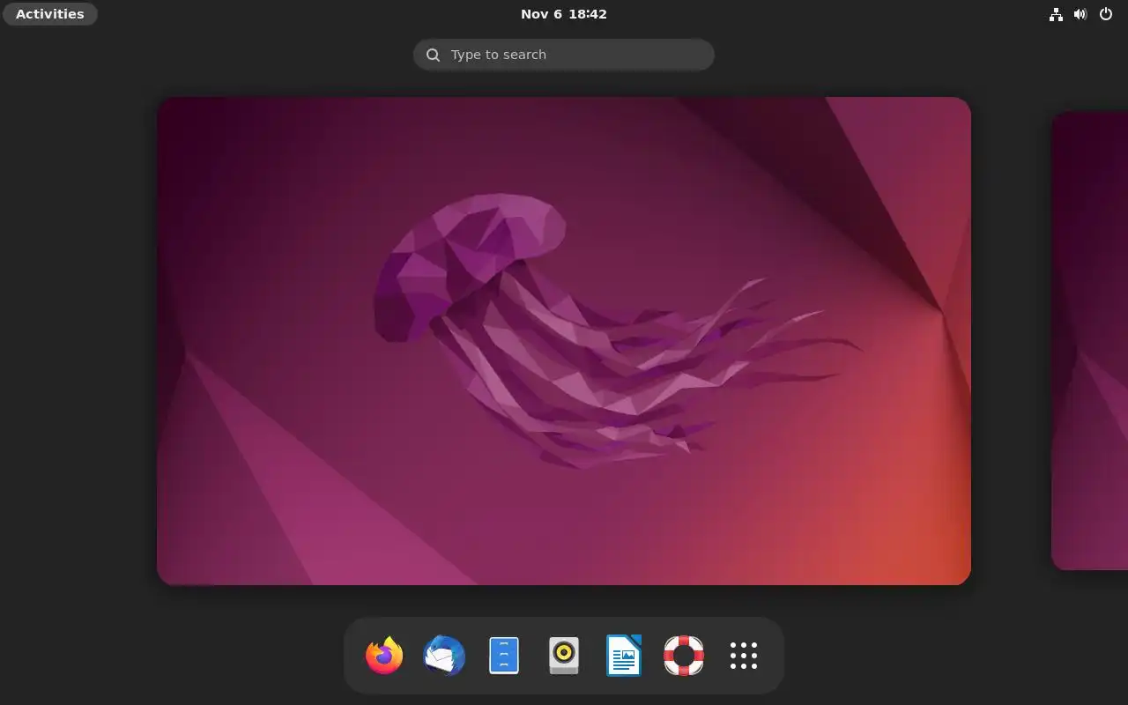
Task: Open the power menu icon
Action: point(1106,14)
